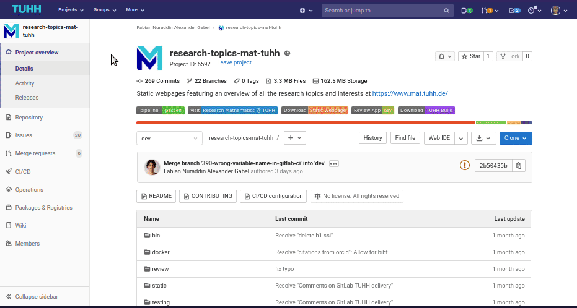Click the yellow segment of languages bar
The width and height of the screenshot is (577, 308).
(x=514, y=122)
